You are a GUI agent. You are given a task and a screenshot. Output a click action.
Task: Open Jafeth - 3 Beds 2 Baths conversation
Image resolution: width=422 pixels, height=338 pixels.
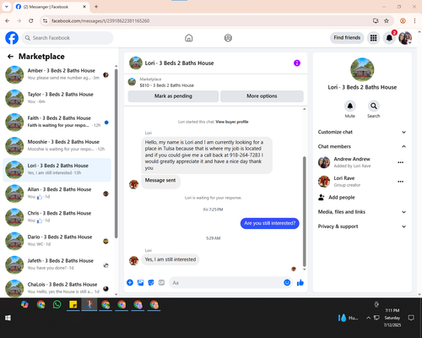[x=57, y=264]
